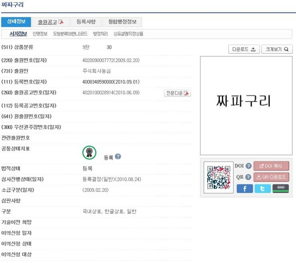This screenshot has width=296, height=263.
Task: Click the help icon next to DOI
Action: tap(248, 166)
